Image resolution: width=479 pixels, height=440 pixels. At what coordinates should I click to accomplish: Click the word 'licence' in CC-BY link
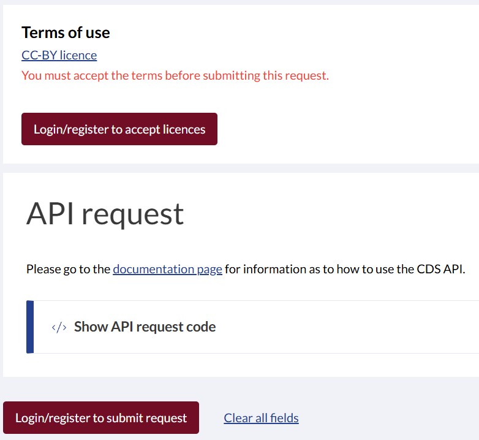[x=78, y=55]
